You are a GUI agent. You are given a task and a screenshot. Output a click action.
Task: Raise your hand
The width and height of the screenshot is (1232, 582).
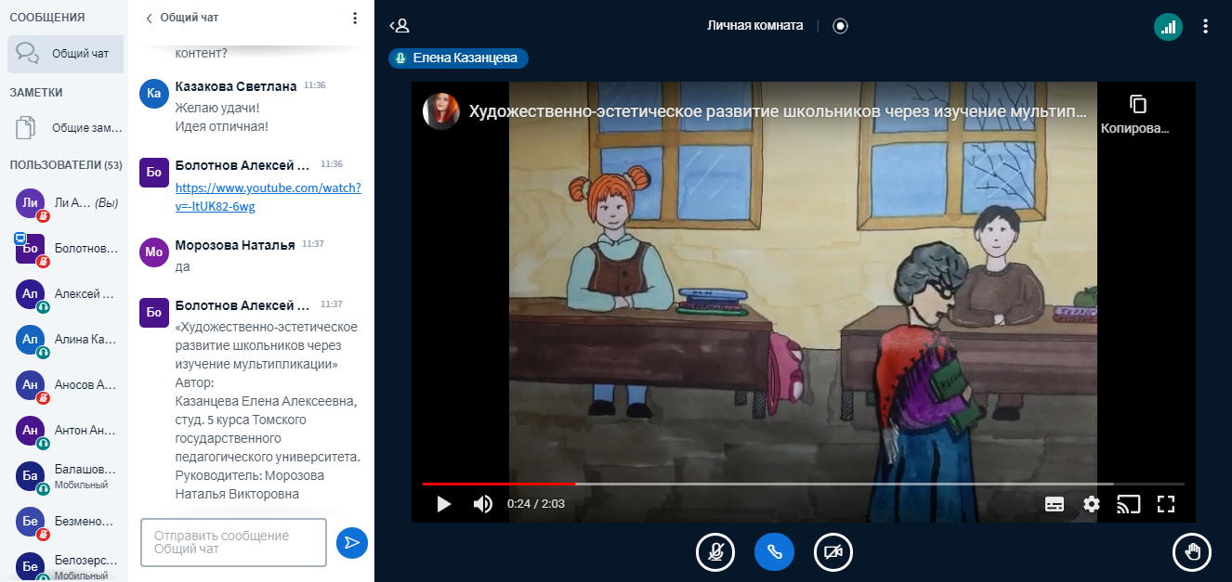[x=1193, y=552]
